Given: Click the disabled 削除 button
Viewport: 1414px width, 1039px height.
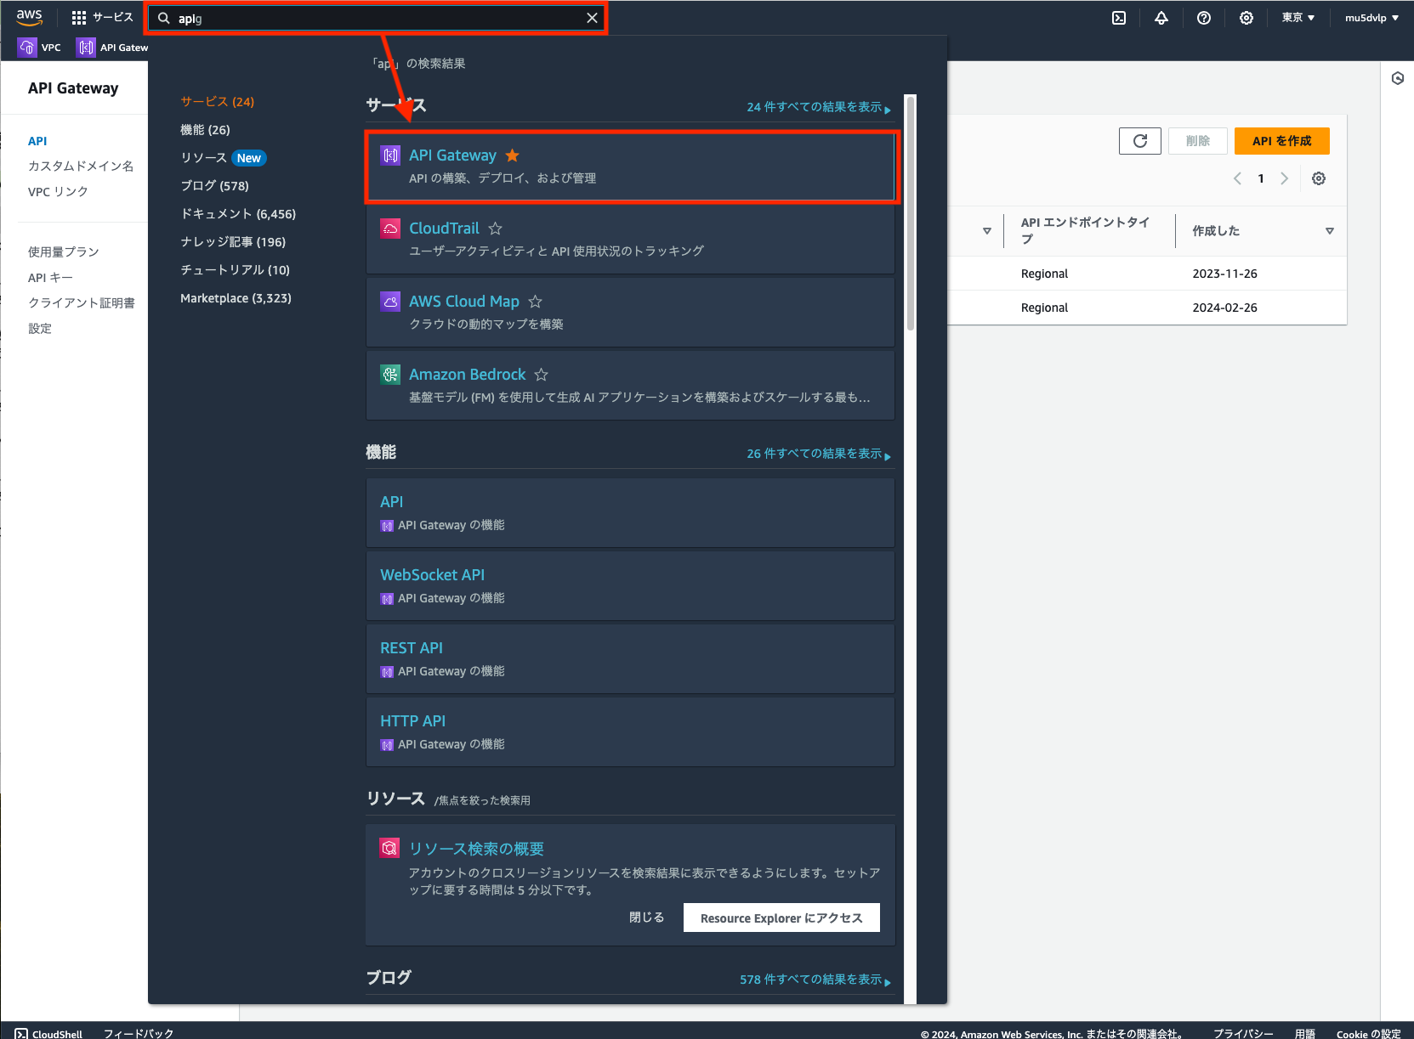Looking at the screenshot, I should [1198, 141].
